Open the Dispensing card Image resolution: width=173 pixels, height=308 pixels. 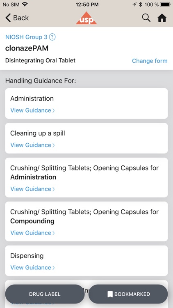click(86, 261)
